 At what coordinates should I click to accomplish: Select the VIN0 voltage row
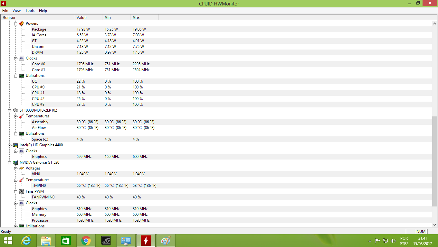(x=216, y=174)
